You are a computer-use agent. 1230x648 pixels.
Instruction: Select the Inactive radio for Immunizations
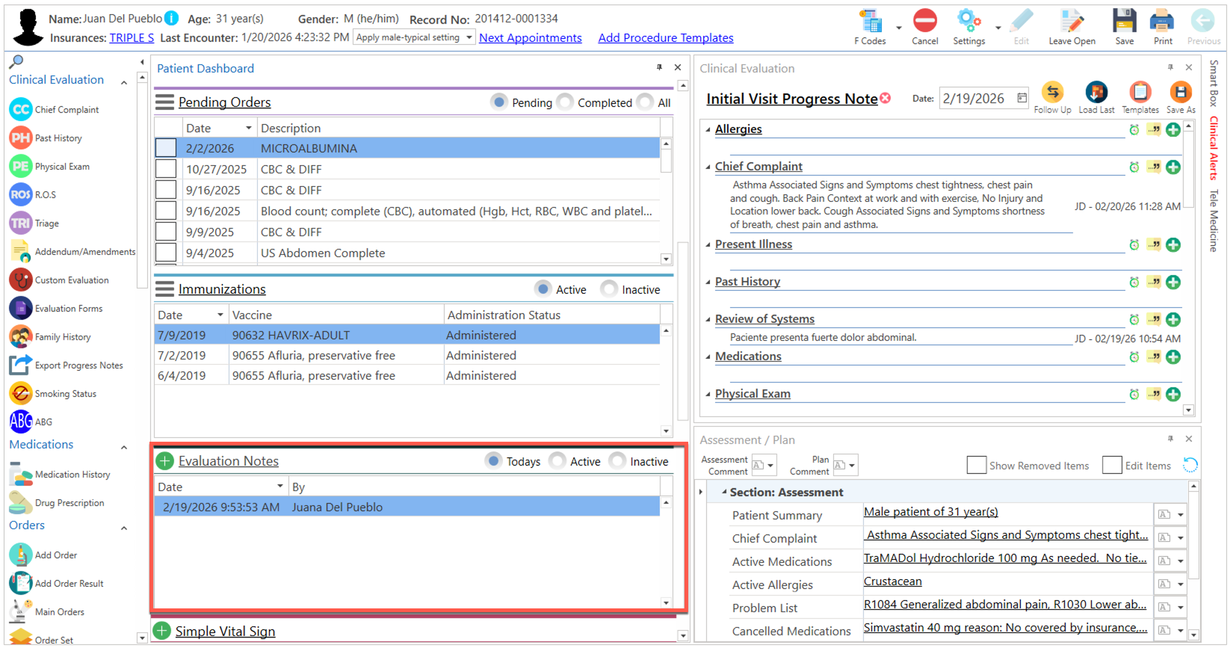[609, 289]
